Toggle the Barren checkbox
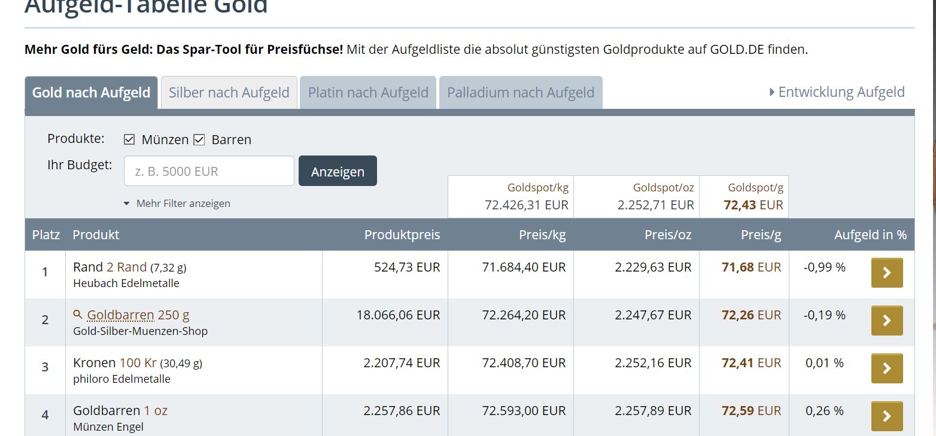This screenshot has width=936, height=436. pos(199,140)
